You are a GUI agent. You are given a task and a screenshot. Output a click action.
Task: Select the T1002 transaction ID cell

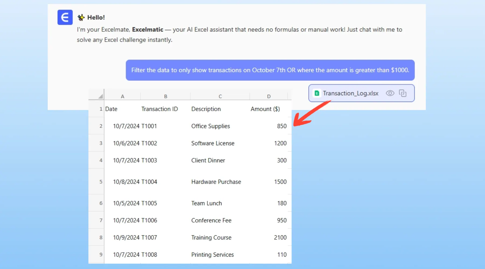[149, 143]
